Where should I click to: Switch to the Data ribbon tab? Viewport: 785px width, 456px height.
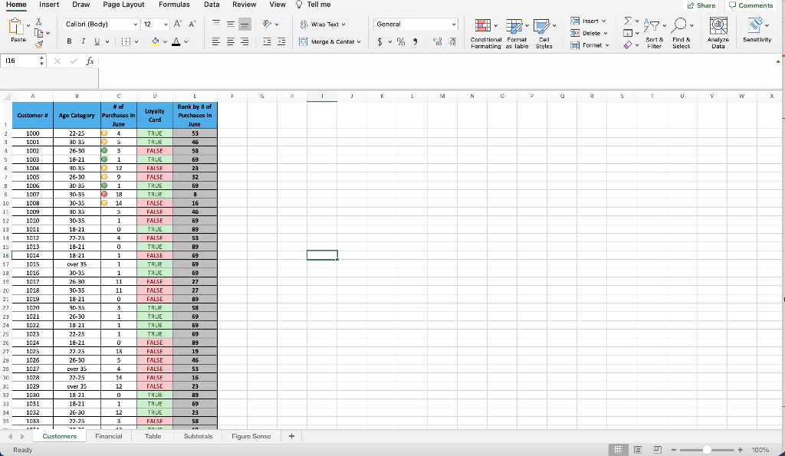coord(212,5)
